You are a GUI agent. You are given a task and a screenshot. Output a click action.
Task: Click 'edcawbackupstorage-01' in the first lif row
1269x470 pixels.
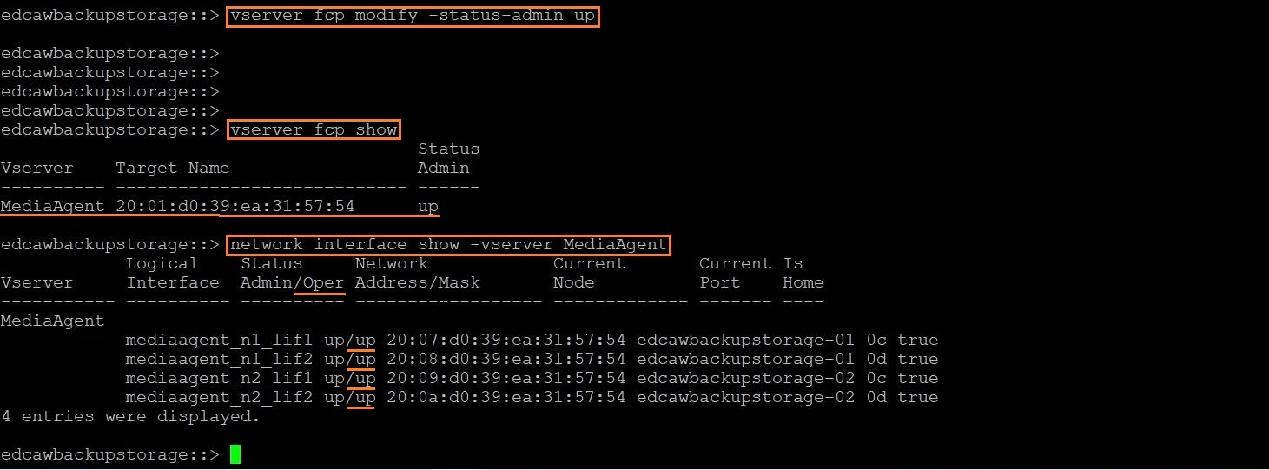pyautogui.click(x=746, y=341)
